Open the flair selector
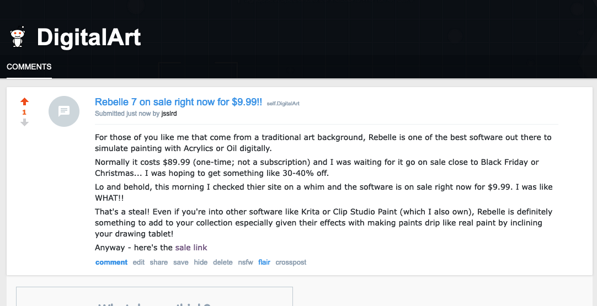 pyautogui.click(x=264, y=262)
